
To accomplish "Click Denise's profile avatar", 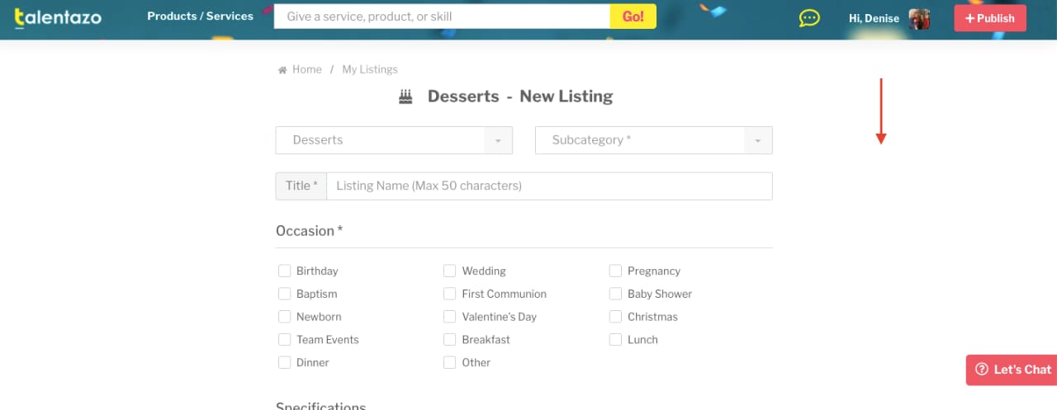I will pos(919,18).
